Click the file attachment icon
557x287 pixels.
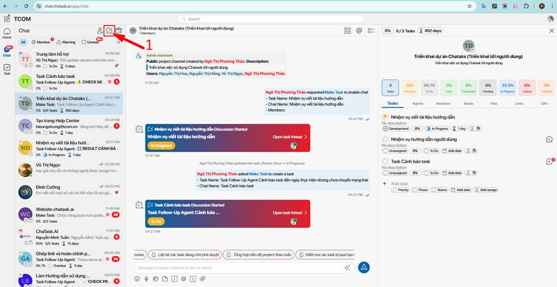point(165,279)
